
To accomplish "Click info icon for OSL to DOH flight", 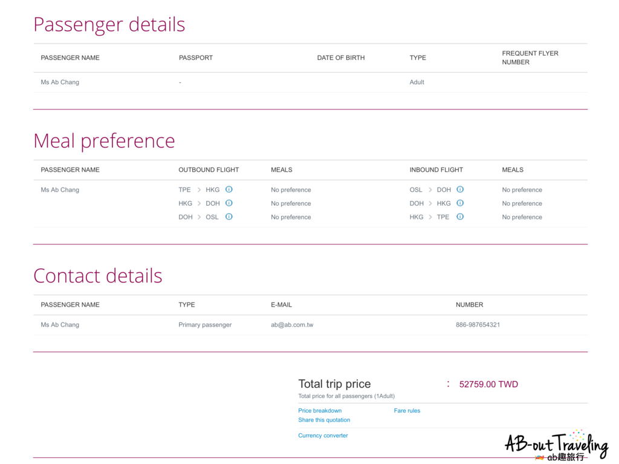I will (x=460, y=189).
